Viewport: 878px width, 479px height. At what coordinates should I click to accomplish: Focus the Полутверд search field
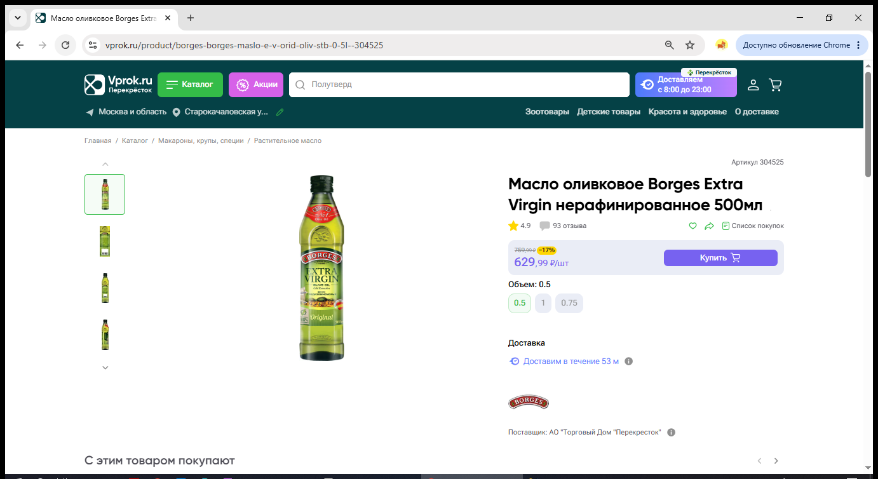(x=459, y=84)
